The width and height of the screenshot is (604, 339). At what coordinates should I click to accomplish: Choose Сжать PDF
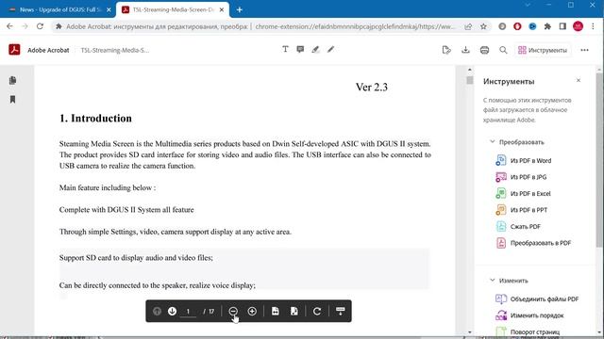click(518, 226)
